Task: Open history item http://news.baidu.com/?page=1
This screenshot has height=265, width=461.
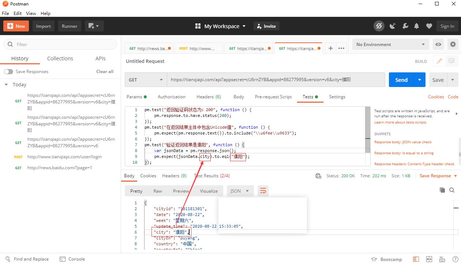Action: point(60,168)
